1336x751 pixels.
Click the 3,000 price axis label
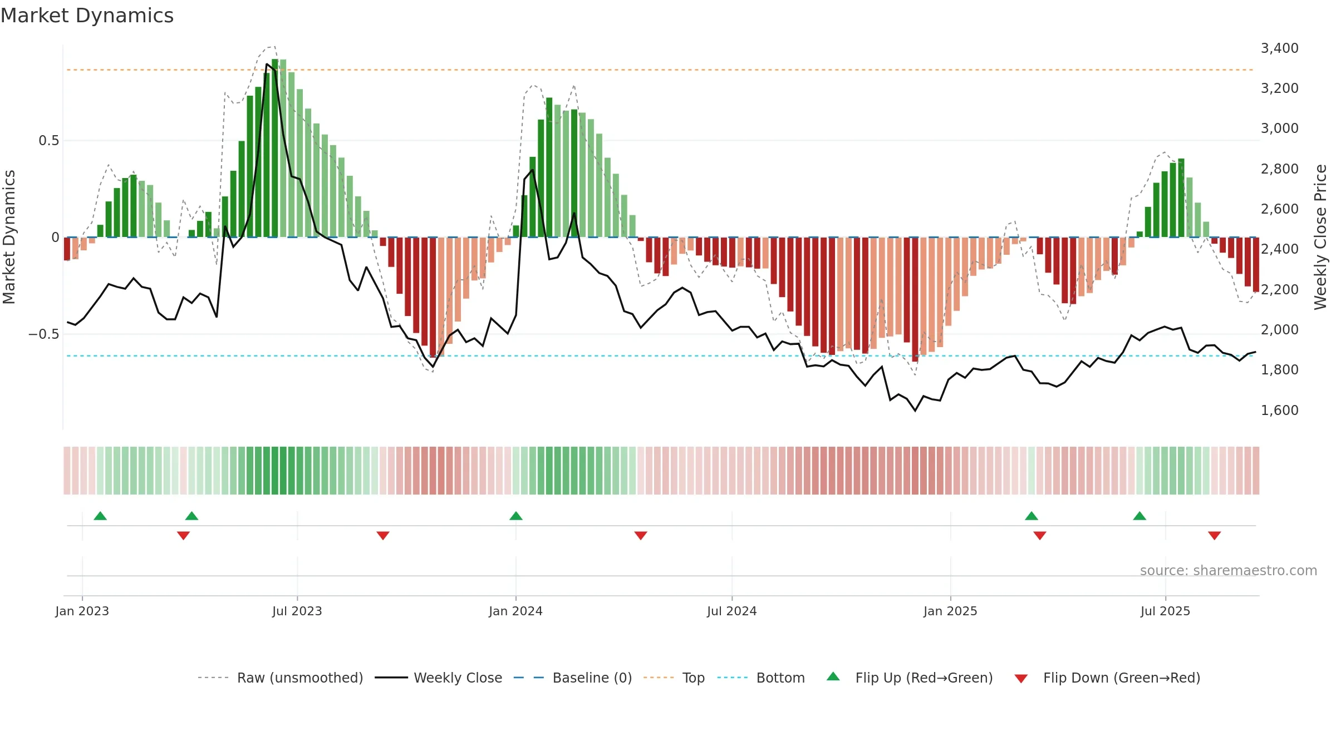[x=1279, y=129]
